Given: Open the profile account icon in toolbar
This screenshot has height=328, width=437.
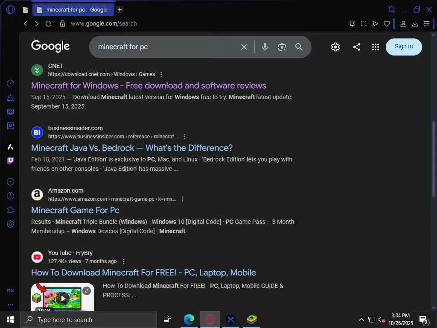Looking at the screenshot, I should 403,24.
